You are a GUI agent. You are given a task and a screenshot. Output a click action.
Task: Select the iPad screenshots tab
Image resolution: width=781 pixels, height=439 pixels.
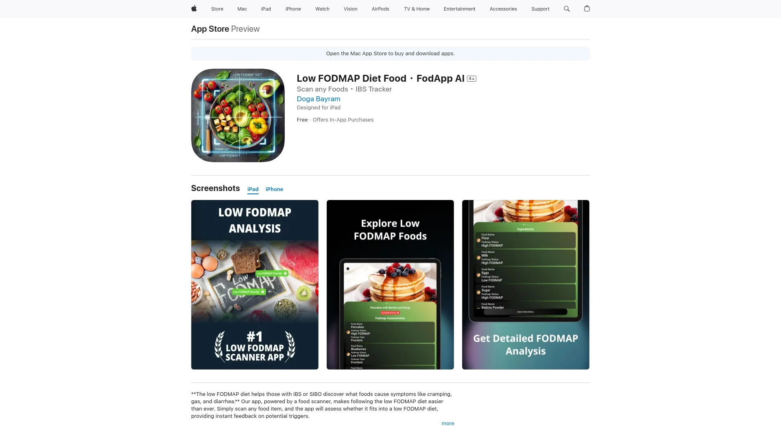click(253, 189)
